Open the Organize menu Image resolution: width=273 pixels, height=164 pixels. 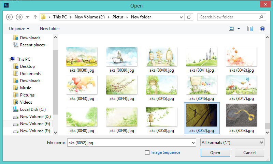[x=19, y=29]
